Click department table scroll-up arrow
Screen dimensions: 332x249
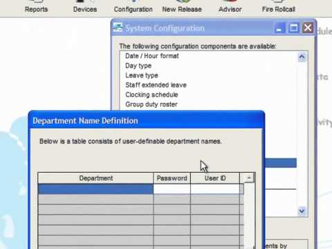(x=248, y=178)
